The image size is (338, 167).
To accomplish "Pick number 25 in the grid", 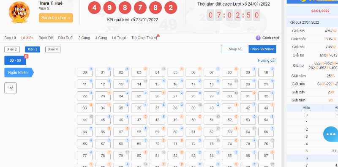I will 139,96.
